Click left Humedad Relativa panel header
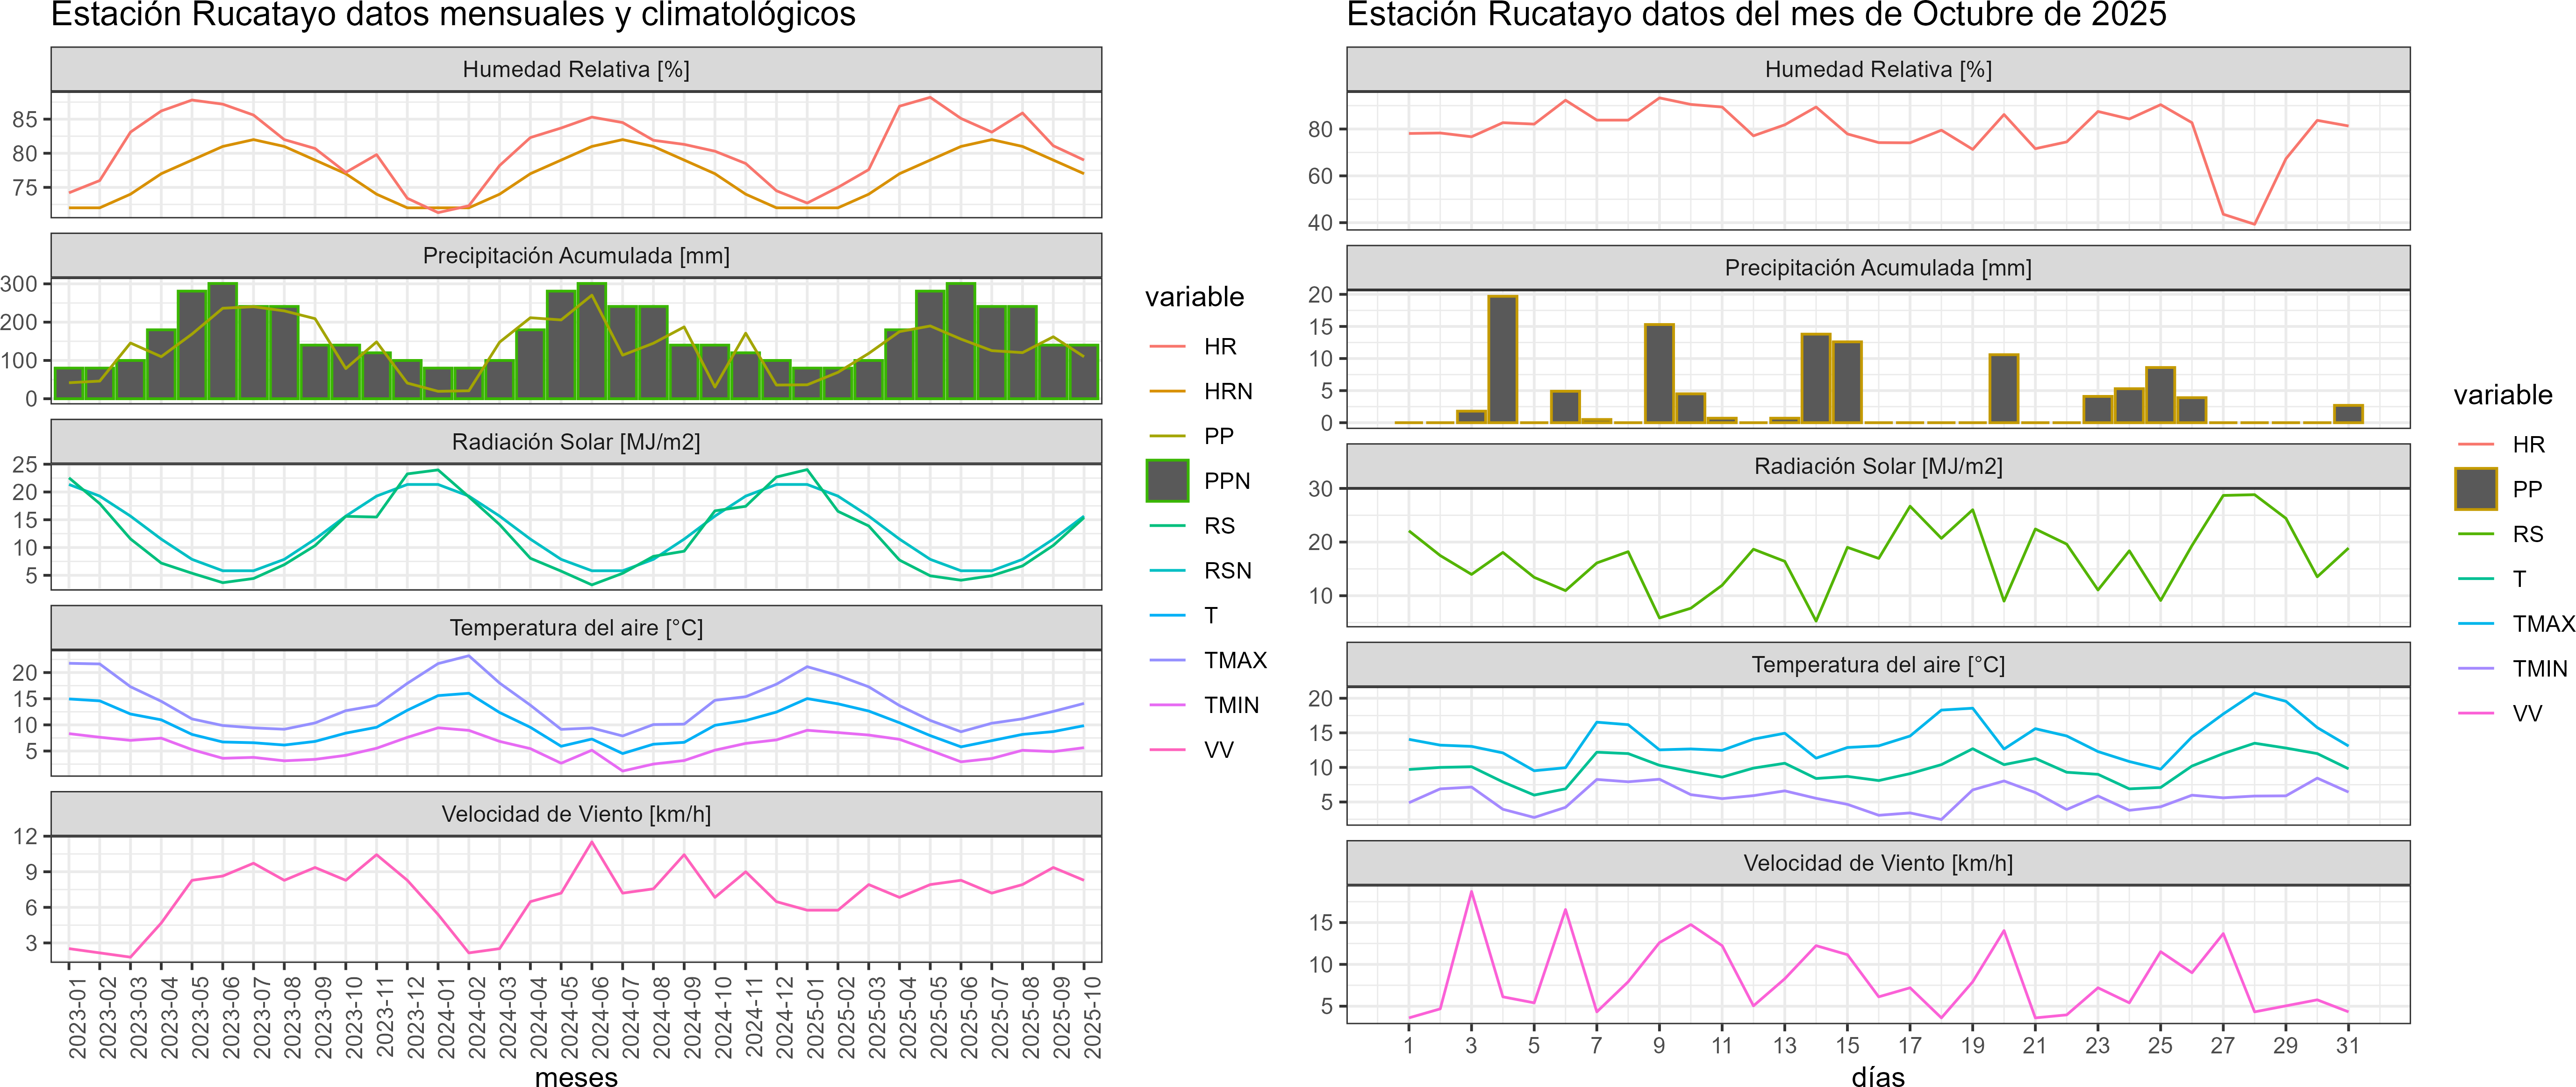Screen dimensions: 2576x1087 point(576,69)
